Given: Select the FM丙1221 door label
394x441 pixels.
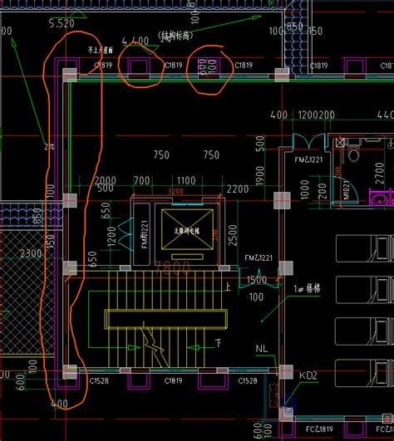Looking at the screenshot, I should [145, 234].
